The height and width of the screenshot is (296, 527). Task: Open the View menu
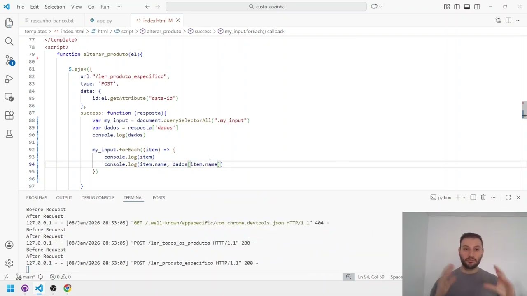(76, 7)
